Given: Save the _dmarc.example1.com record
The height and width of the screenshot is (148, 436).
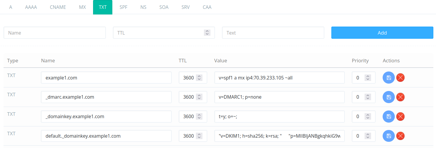Looking at the screenshot, I should tap(389, 97).
